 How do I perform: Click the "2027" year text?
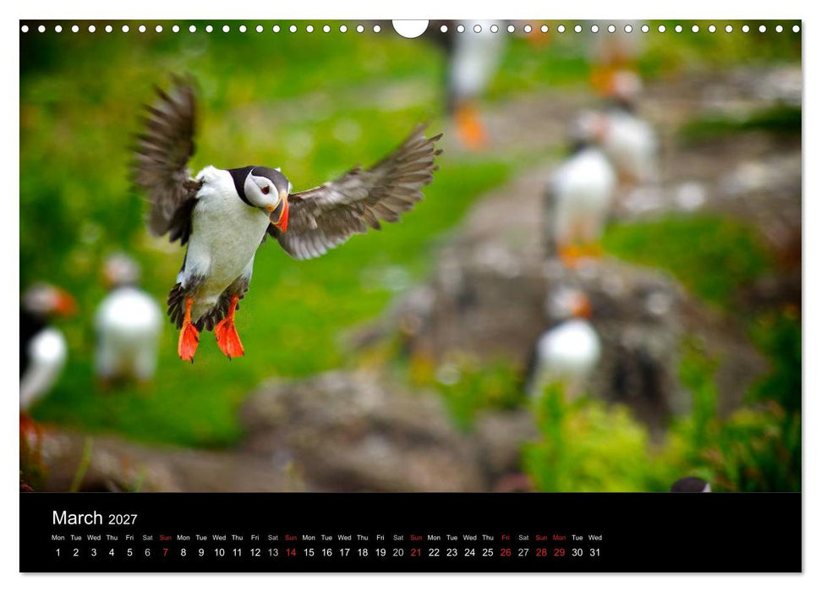click(123, 519)
